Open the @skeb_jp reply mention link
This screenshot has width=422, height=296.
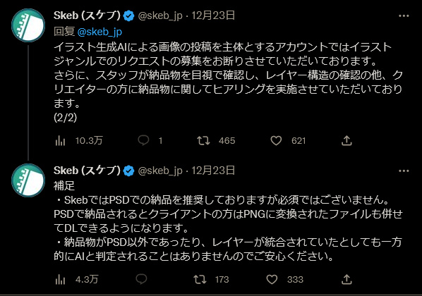[x=100, y=32]
